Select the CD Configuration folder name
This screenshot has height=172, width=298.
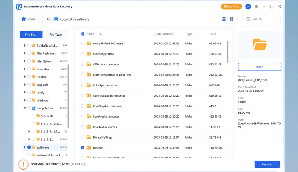pos(103,54)
